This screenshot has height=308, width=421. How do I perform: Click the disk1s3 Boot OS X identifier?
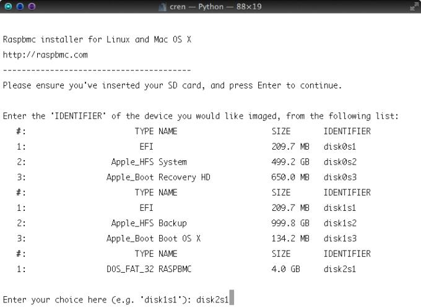coord(340,239)
